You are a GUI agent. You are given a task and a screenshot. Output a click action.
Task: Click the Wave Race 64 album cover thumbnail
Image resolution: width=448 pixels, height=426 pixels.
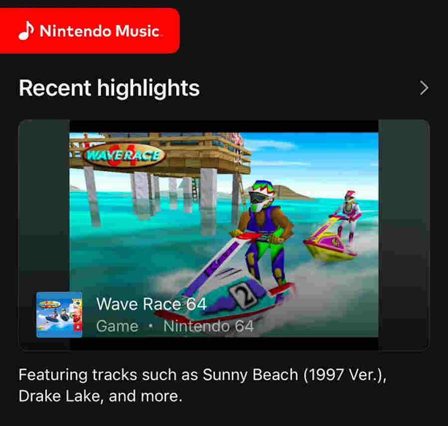59,315
